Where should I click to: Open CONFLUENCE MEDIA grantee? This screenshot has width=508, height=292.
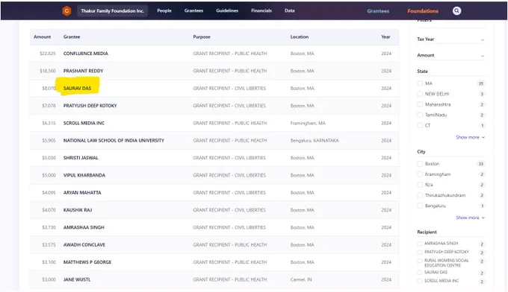click(x=85, y=54)
